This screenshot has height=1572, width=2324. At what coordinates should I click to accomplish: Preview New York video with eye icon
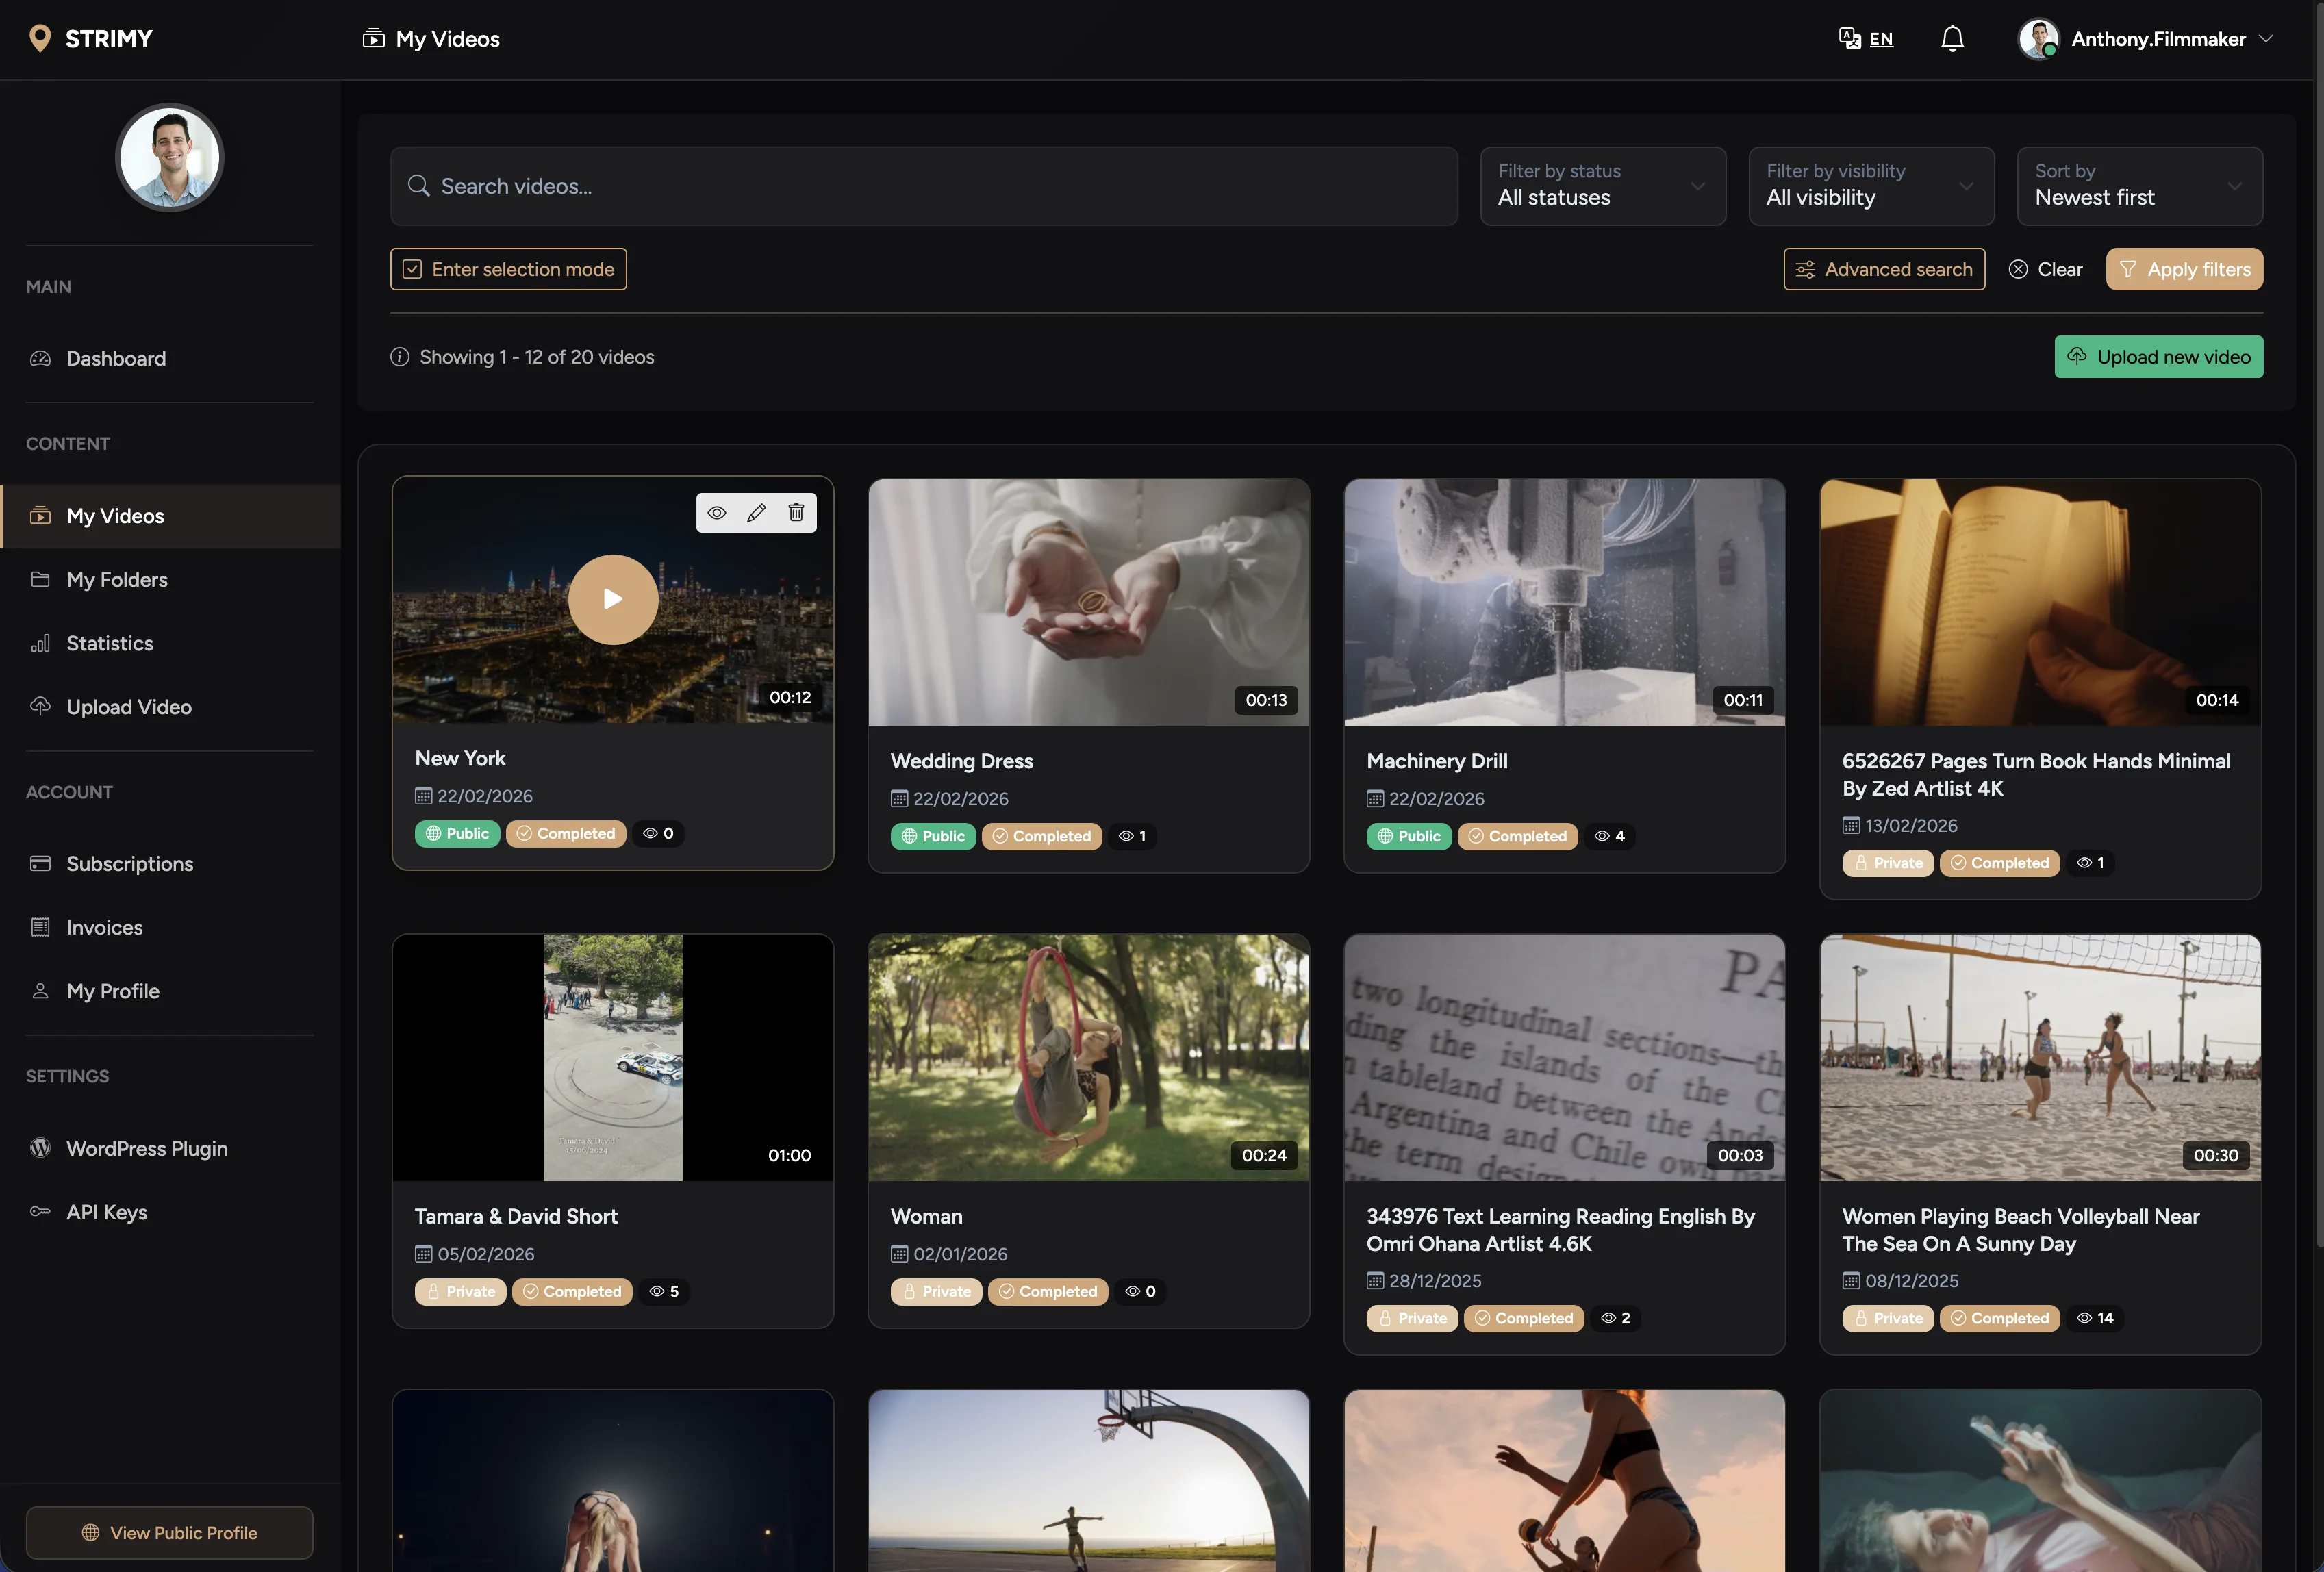pos(717,512)
